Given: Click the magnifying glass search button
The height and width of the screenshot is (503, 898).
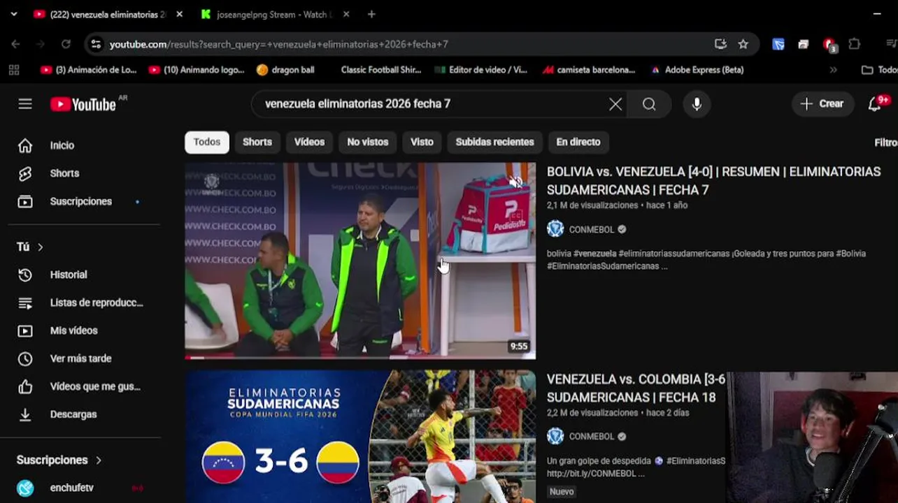Looking at the screenshot, I should (649, 104).
